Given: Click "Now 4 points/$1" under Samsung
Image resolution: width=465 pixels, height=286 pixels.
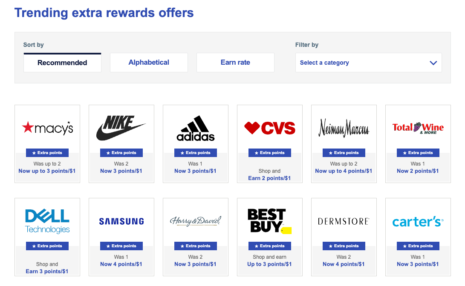Looking at the screenshot, I should coord(121,264).
